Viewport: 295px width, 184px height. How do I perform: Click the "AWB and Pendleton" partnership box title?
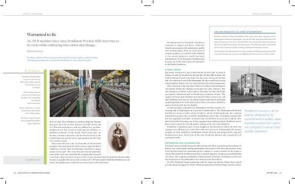[x=238, y=31]
